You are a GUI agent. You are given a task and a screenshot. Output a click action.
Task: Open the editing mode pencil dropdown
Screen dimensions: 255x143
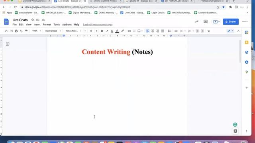[230, 31]
